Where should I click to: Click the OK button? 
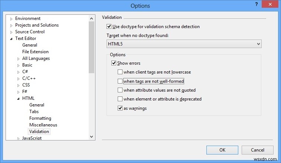(222, 150)
